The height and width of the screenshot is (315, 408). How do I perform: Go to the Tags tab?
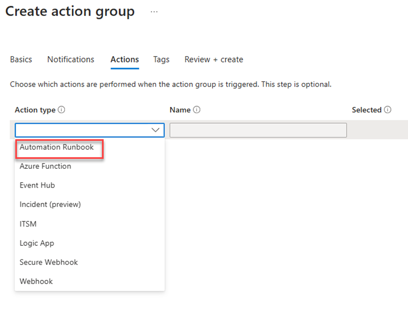(x=161, y=60)
